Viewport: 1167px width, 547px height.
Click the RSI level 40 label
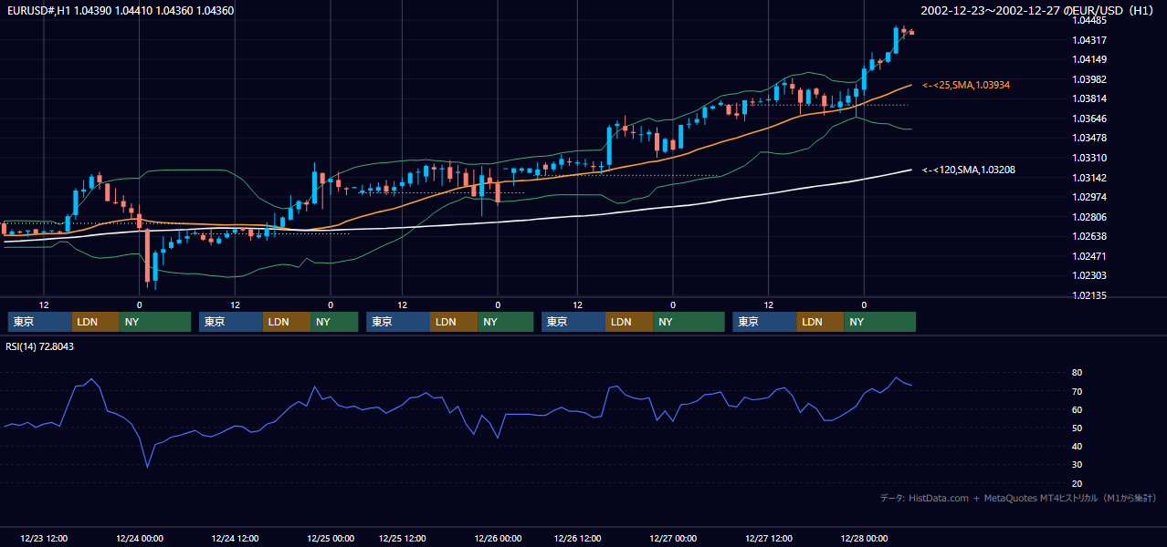tap(1078, 447)
